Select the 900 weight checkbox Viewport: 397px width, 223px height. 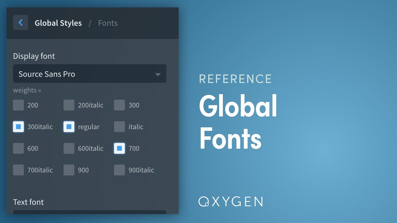coord(69,170)
